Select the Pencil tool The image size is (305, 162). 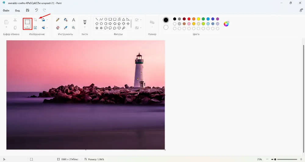(x=58, y=20)
